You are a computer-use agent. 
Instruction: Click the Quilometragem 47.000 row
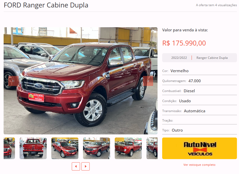[199, 81]
